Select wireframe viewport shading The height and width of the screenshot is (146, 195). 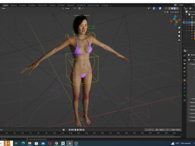169,9
